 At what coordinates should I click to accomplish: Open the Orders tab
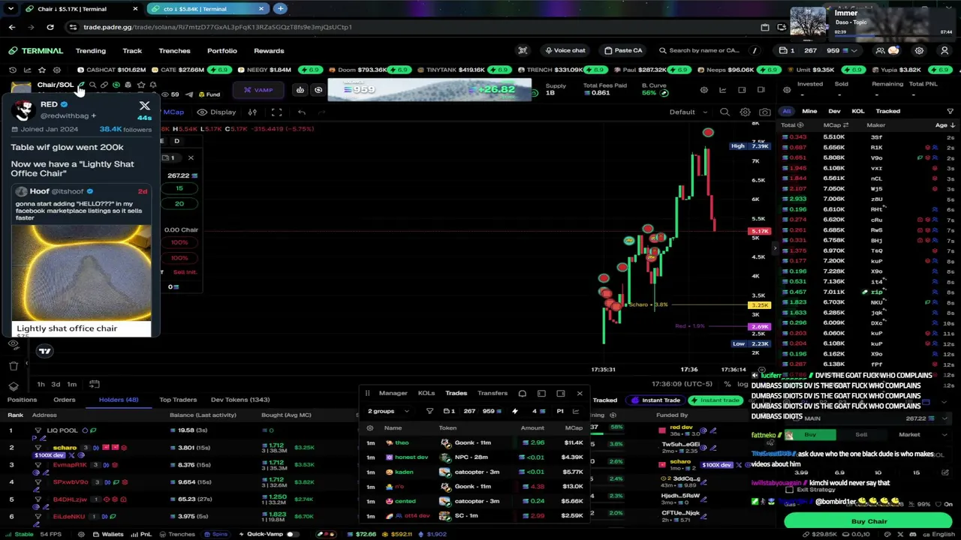click(64, 400)
